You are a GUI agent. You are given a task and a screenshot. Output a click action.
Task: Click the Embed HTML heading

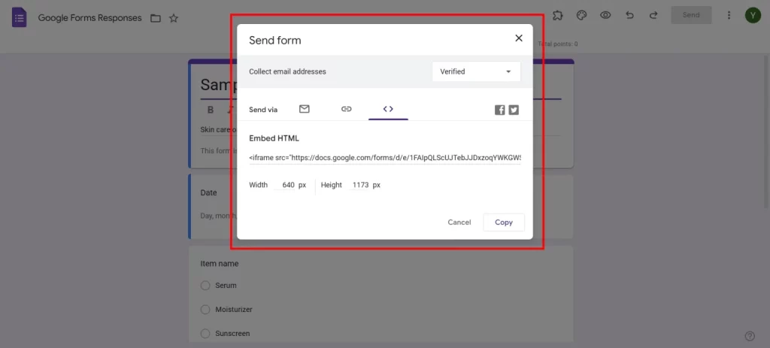274,138
